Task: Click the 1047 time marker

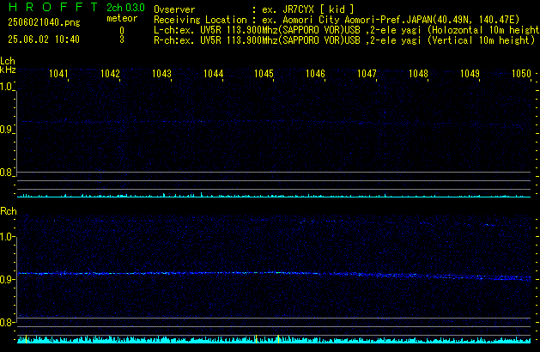Action: 367,74
